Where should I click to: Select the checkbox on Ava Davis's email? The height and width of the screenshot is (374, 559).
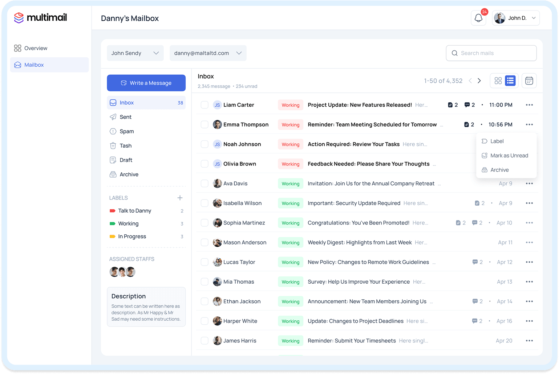[204, 183]
